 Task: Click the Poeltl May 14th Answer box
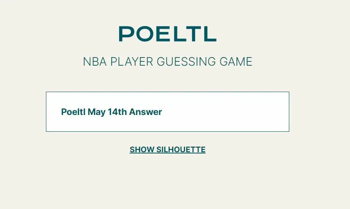pyautogui.click(x=167, y=112)
